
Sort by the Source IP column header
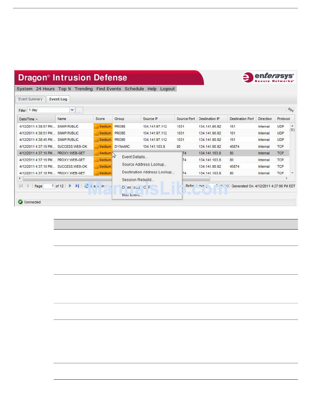tap(158, 119)
